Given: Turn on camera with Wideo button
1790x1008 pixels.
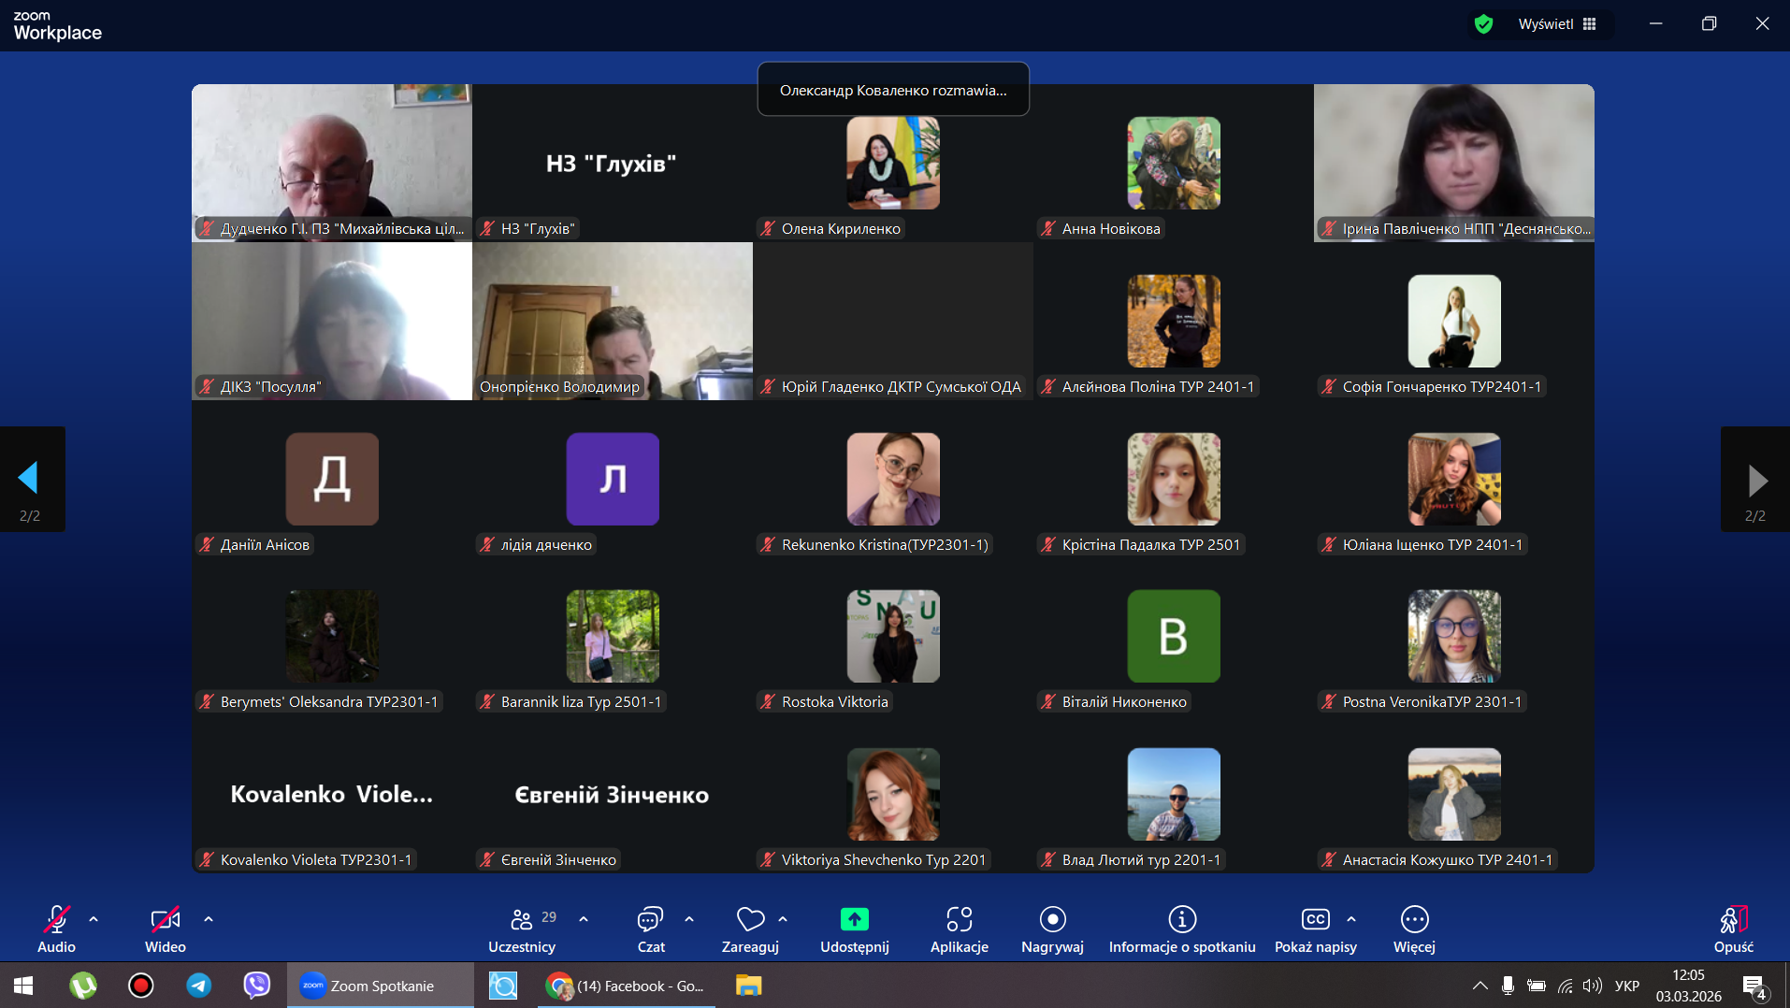Looking at the screenshot, I should click(165, 920).
